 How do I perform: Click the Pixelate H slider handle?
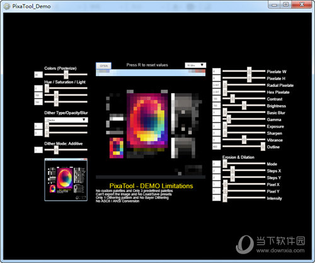point(249,78)
